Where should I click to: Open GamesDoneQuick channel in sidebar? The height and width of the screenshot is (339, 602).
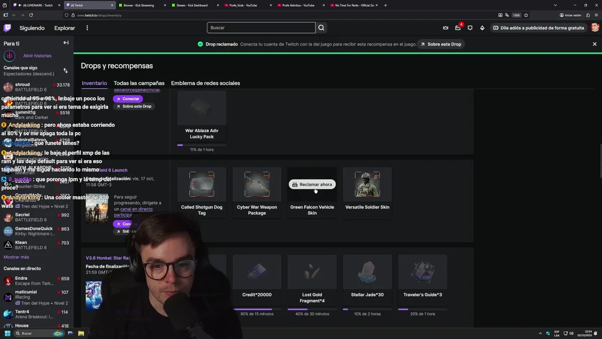click(37, 231)
